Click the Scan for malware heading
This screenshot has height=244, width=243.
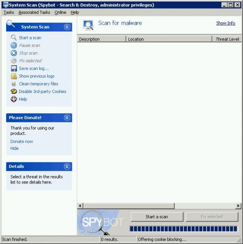click(120, 23)
